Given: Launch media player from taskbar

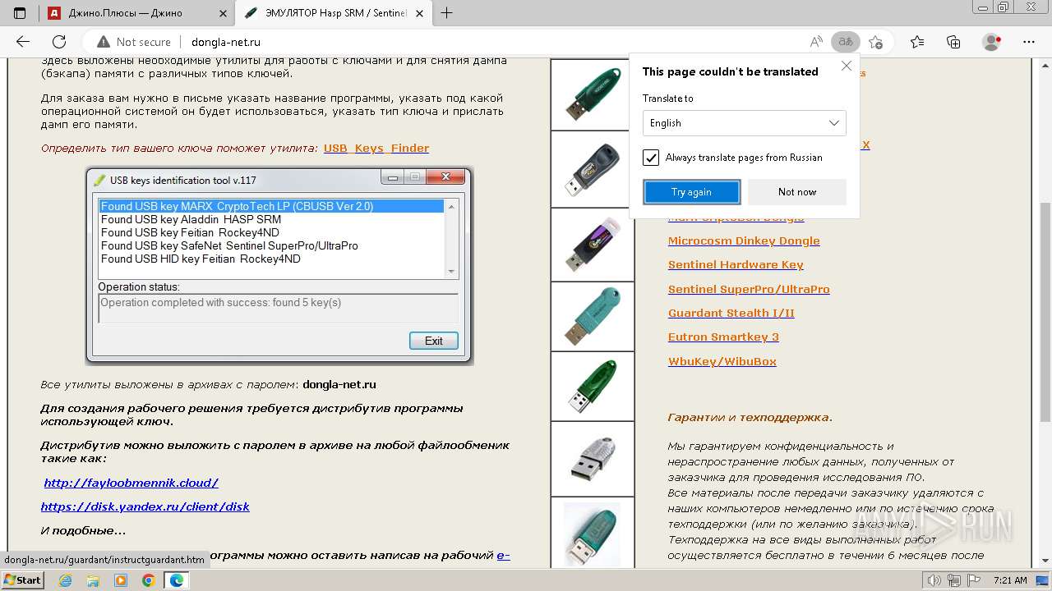Looking at the screenshot, I should [121, 580].
